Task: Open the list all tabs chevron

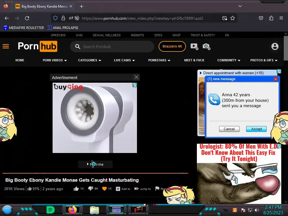Action: click(x=240, y=6)
